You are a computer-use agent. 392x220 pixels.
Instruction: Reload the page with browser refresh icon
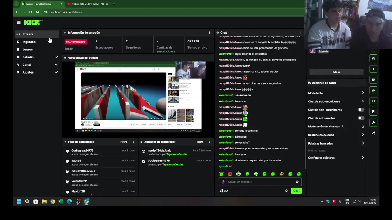[31, 12]
